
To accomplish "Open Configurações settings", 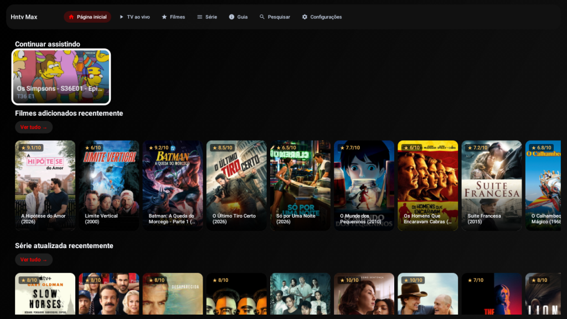I will coord(322,17).
